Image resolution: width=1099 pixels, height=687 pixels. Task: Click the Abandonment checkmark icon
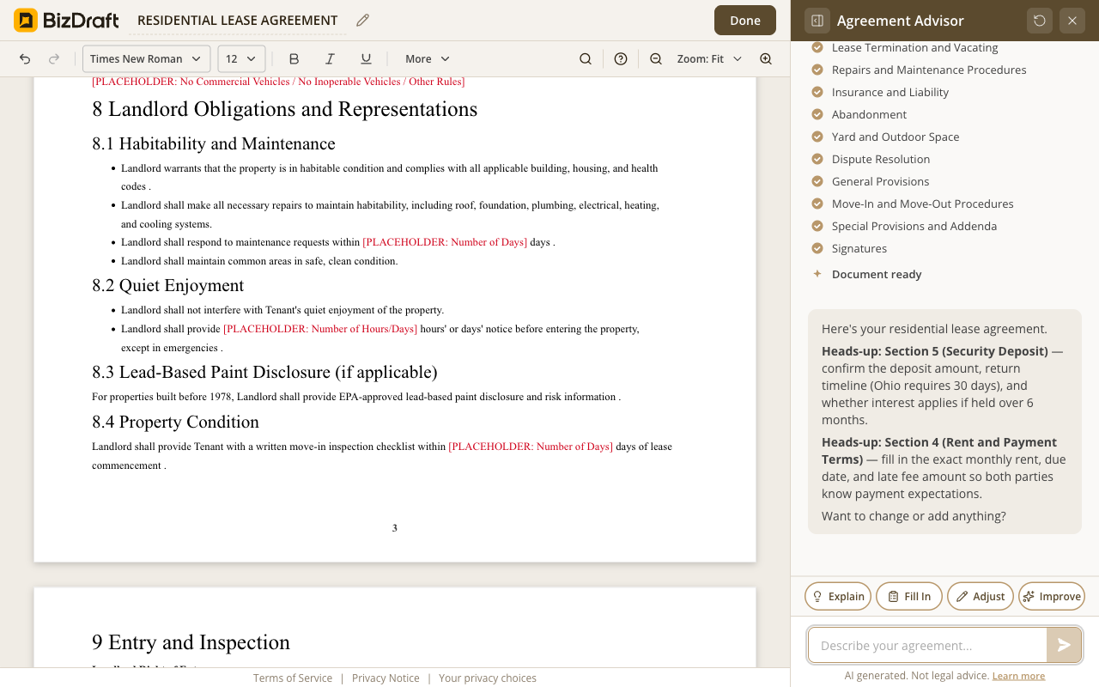pos(817,115)
